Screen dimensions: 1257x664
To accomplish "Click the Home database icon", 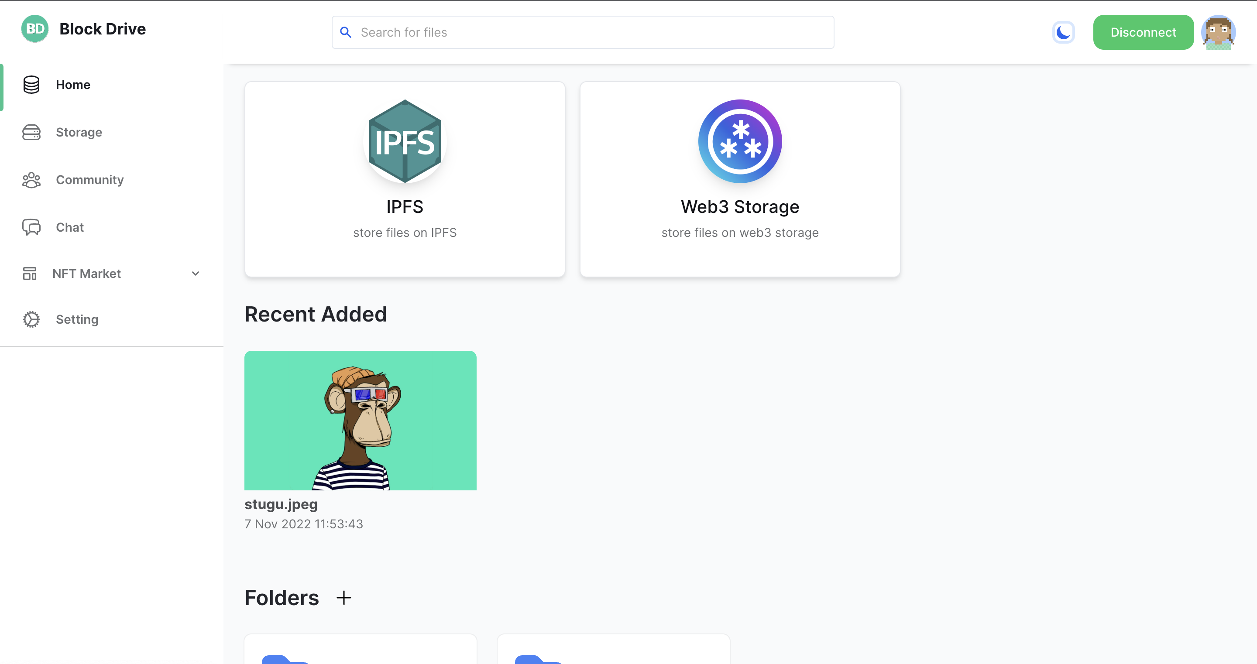I will point(31,84).
